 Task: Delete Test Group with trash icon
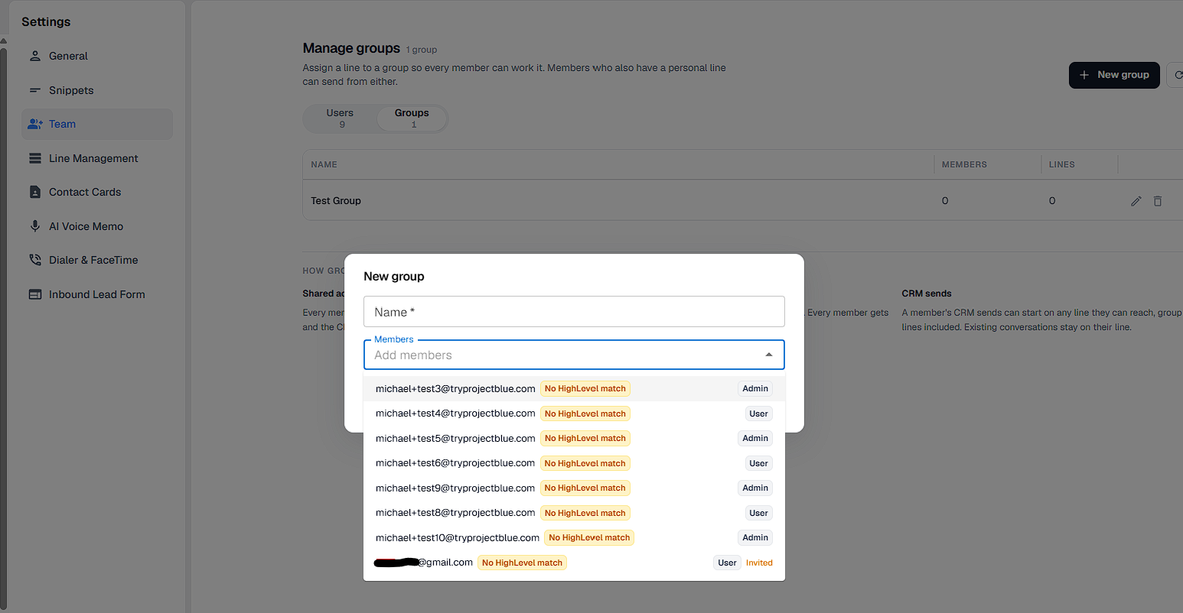pos(1158,201)
